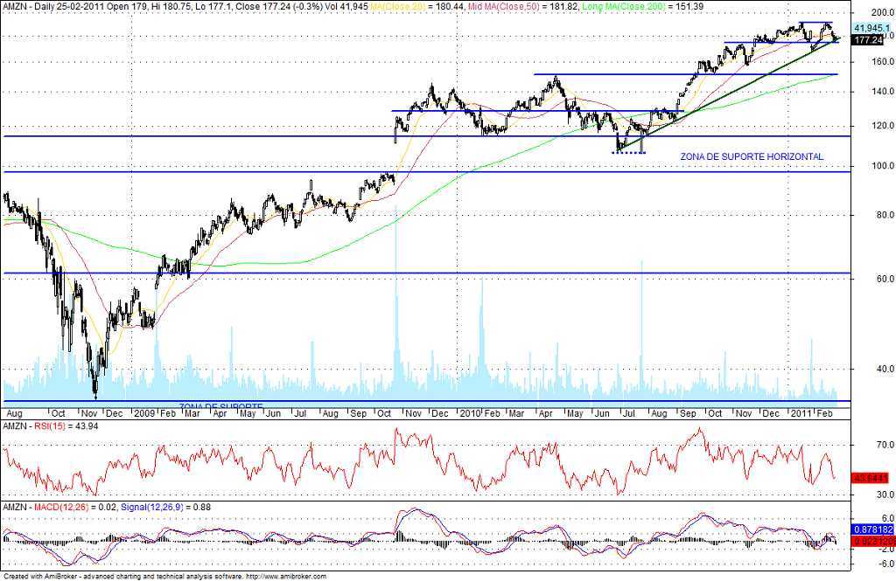Viewport: 896px width, 581px height.
Task: Select the Long MA(Close,200) = 151.39 legend
Action: tap(643, 7)
